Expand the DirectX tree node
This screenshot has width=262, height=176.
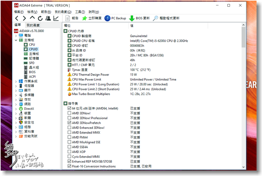(16, 108)
